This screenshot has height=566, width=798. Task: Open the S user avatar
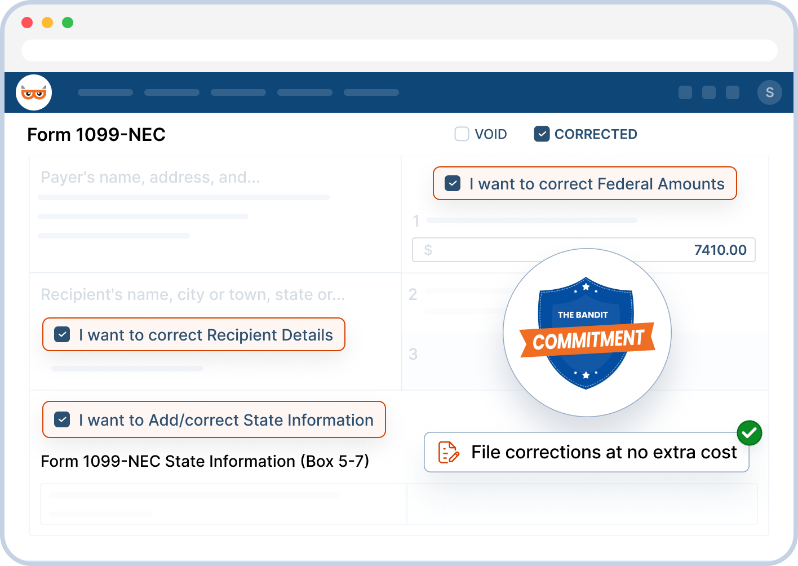click(769, 92)
